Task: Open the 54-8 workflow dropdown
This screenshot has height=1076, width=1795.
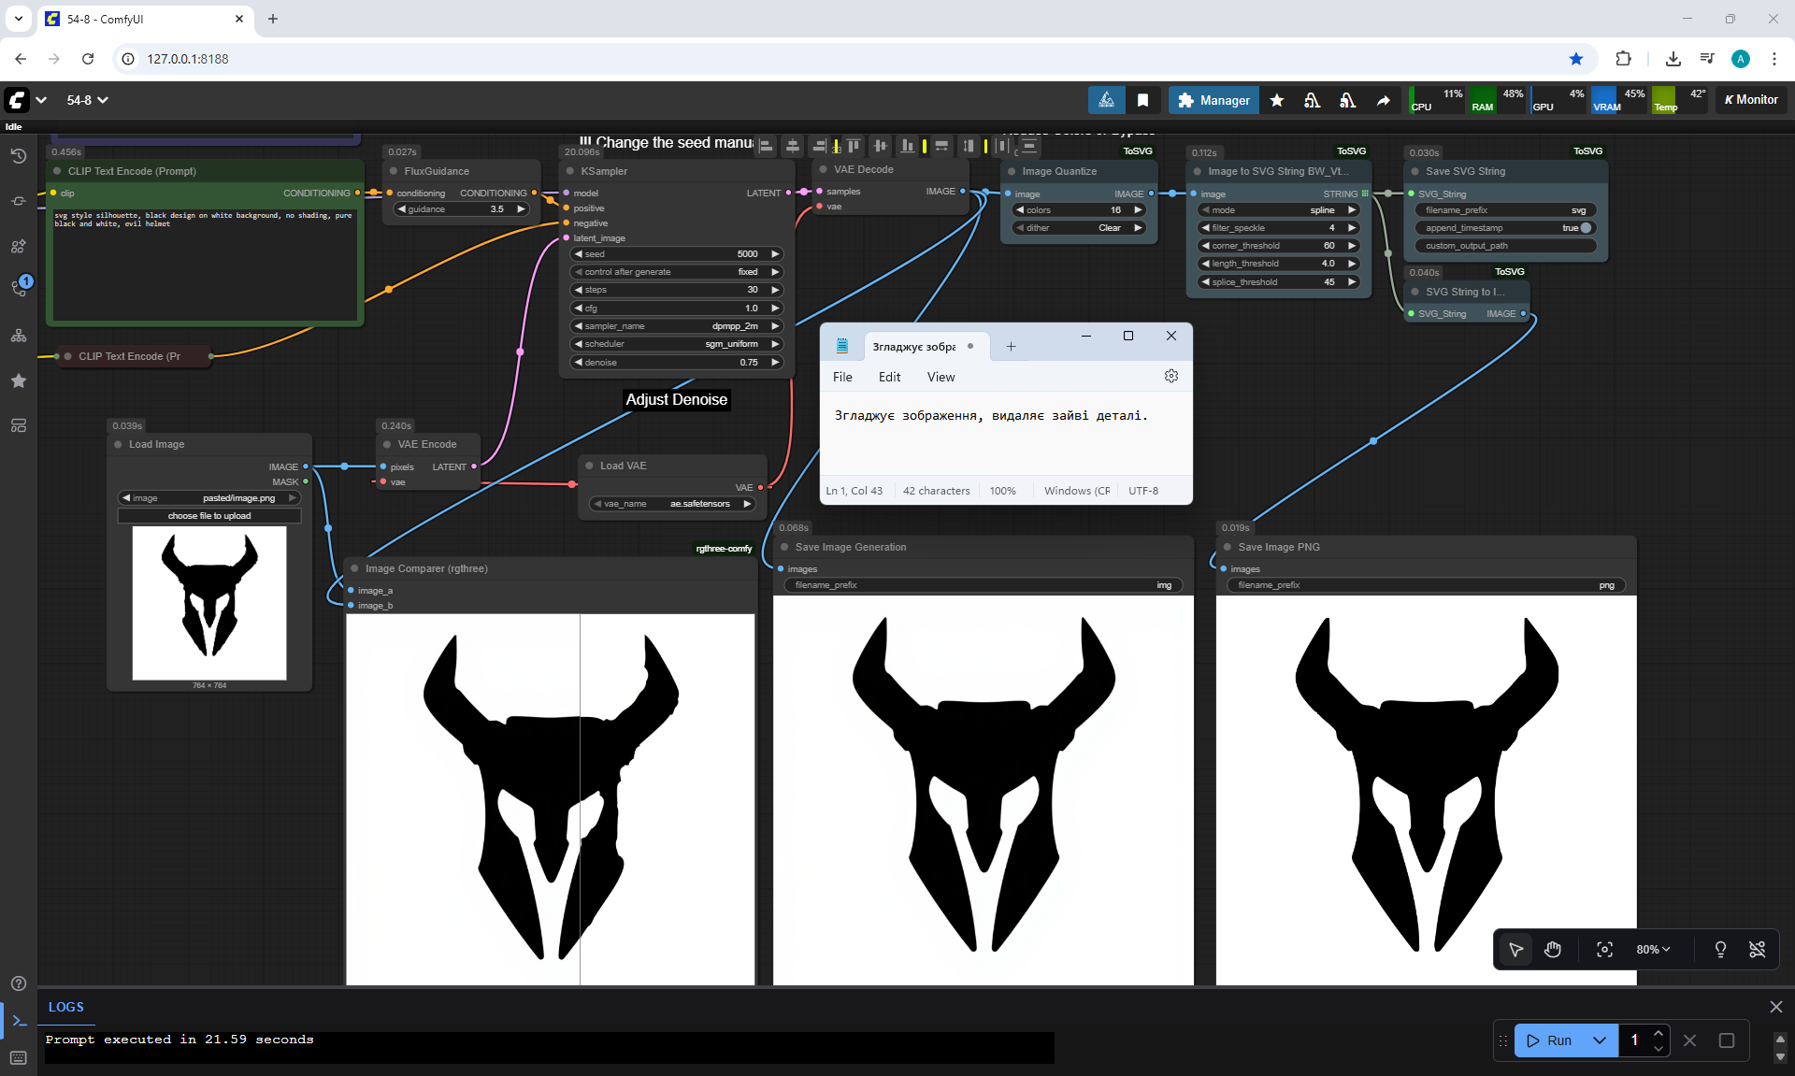Action: (x=87, y=100)
